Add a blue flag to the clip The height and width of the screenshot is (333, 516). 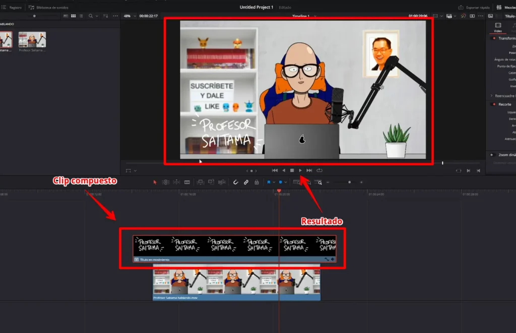(x=268, y=182)
